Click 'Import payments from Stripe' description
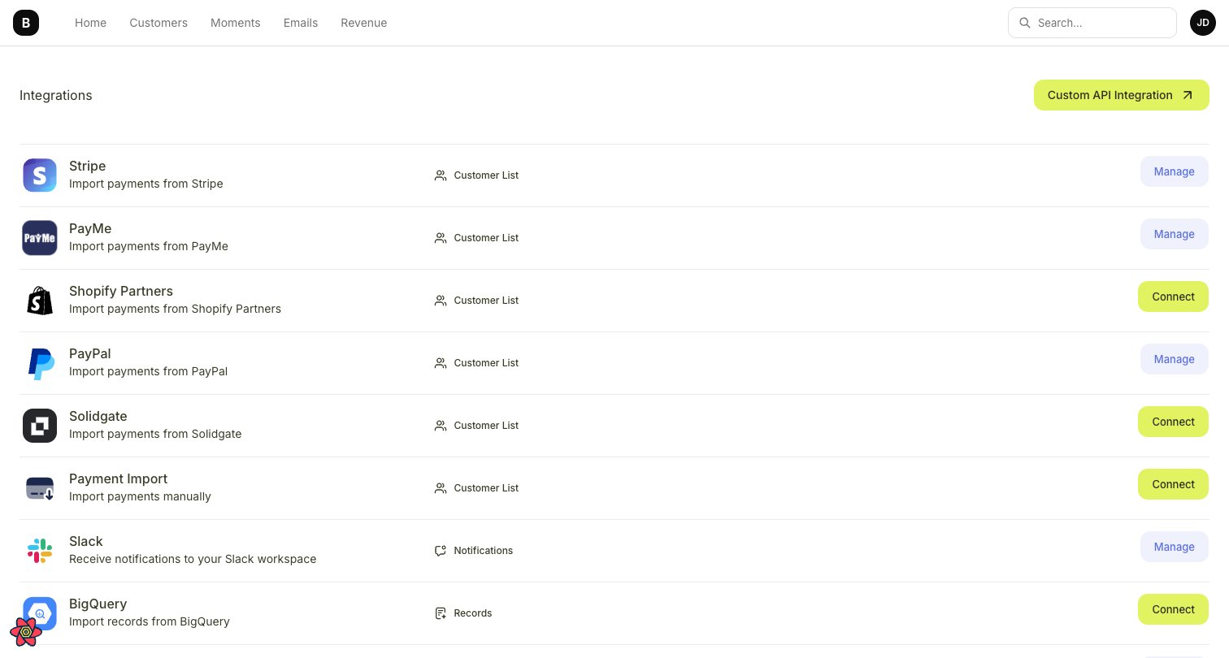Screen dimensions: 1229x658 [x=146, y=184]
